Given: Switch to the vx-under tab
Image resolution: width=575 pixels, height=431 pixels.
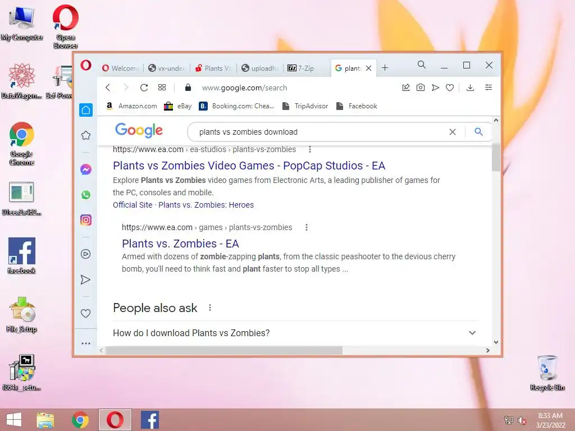Looking at the screenshot, I should (x=166, y=68).
